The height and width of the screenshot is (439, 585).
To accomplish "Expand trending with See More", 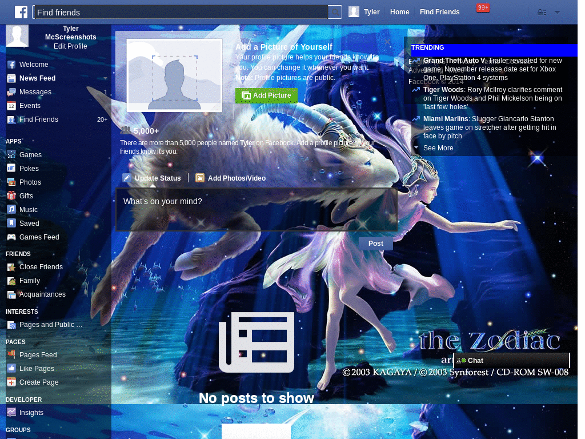I will pyautogui.click(x=438, y=148).
